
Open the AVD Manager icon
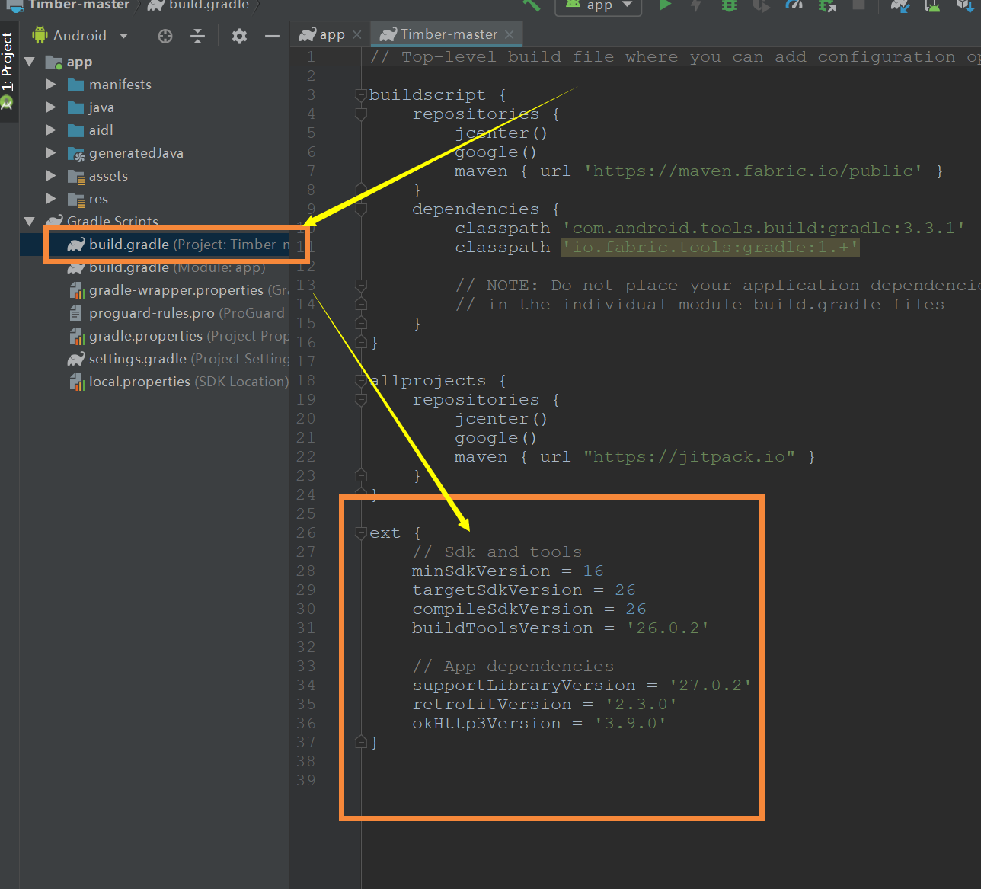(x=932, y=5)
